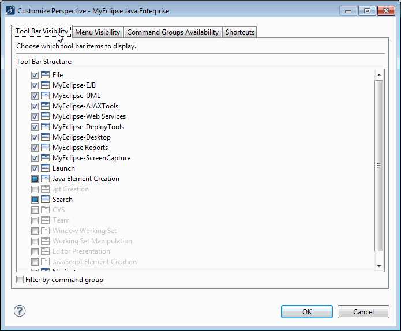Select the Launch row text
401x331 pixels.
(x=63, y=168)
